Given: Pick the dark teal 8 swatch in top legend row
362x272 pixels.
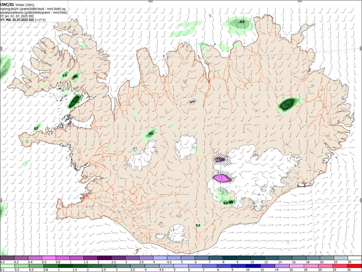Looking at the screenshot, I should coord(229,258).
